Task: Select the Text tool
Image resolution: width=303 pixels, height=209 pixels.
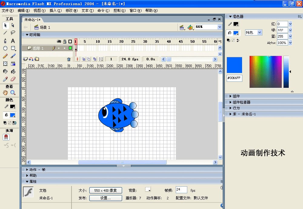Action: click(13, 41)
